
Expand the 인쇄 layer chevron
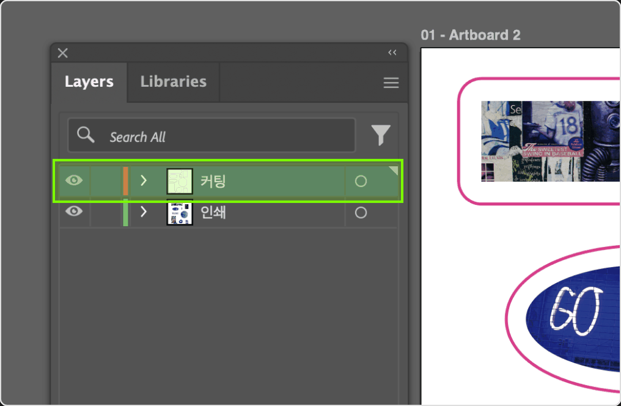coord(144,212)
